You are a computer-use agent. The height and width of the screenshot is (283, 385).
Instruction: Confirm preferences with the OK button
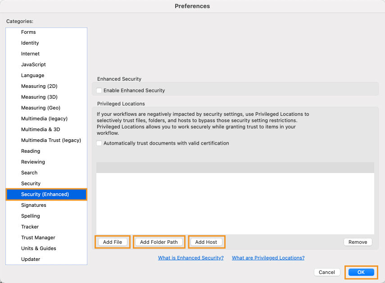[361, 272]
